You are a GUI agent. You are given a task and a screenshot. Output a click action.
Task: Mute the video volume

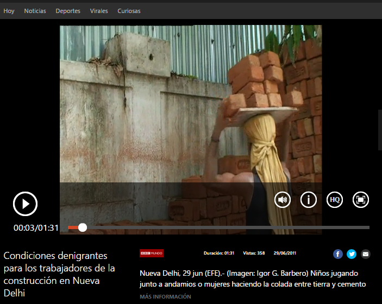pyautogui.click(x=282, y=200)
